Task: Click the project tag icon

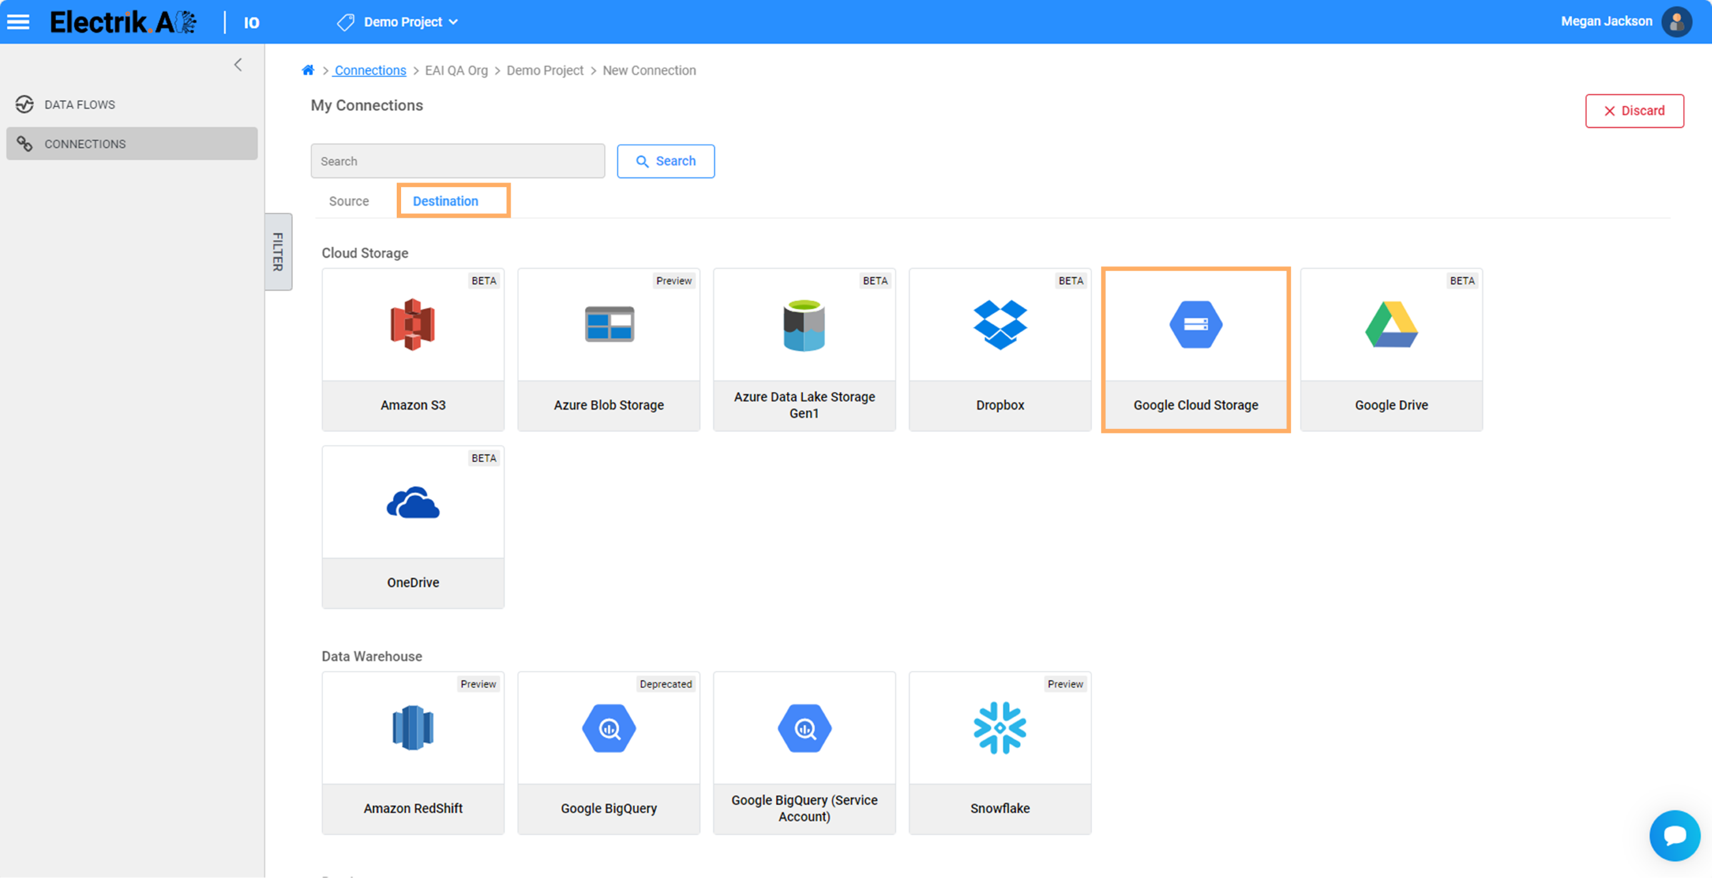Action: 345,23
